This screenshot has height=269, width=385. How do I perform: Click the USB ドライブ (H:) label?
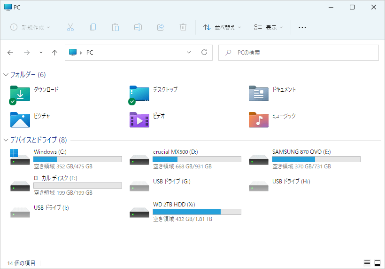pyautogui.click(x=291, y=182)
